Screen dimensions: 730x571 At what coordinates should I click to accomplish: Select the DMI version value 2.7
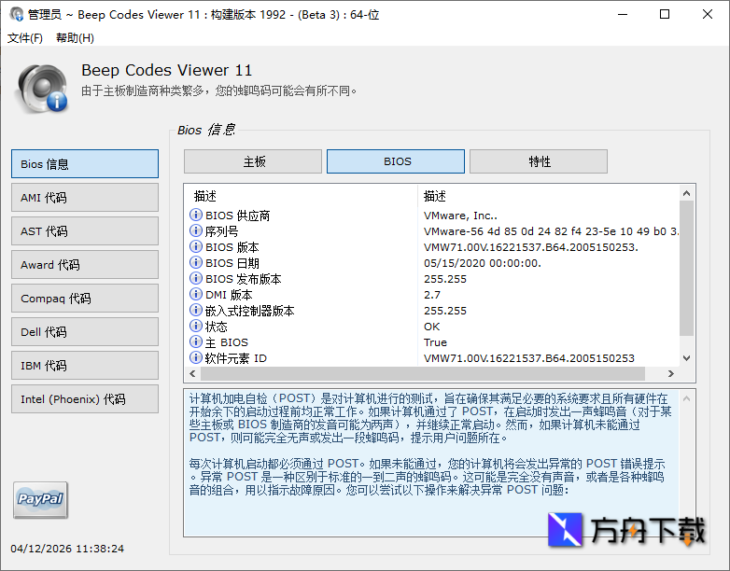point(432,295)
